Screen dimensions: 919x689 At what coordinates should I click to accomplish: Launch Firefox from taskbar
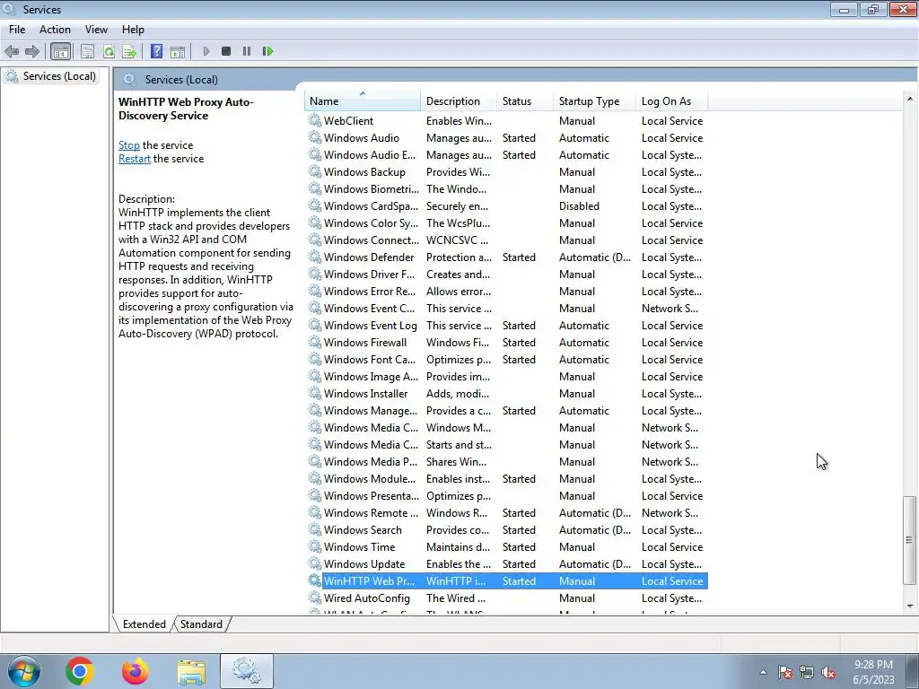(x=135, y=671)
